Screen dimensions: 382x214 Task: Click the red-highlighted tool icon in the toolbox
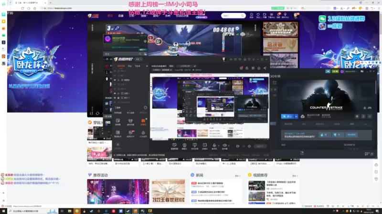click(x=143, y=121)
